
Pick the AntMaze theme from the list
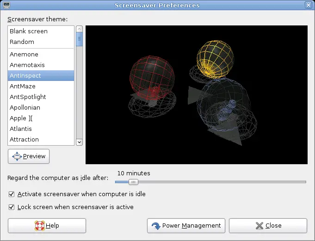click(x=23, y=87)
